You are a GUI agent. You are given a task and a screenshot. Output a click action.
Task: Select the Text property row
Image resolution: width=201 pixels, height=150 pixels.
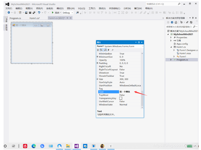119,92
